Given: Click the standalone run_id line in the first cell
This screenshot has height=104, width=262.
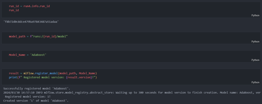Looking at the screenshot, I should coord(14,10).
